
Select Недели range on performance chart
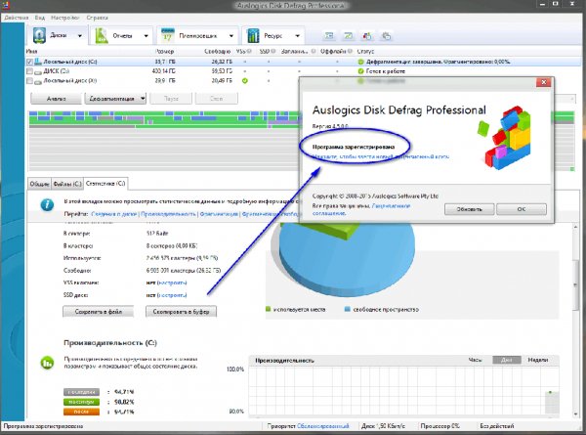(538, 360)
